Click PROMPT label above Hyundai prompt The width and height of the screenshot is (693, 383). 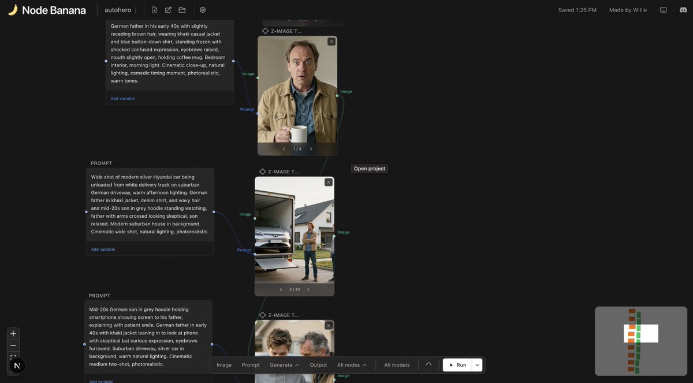tap(102, 163)
